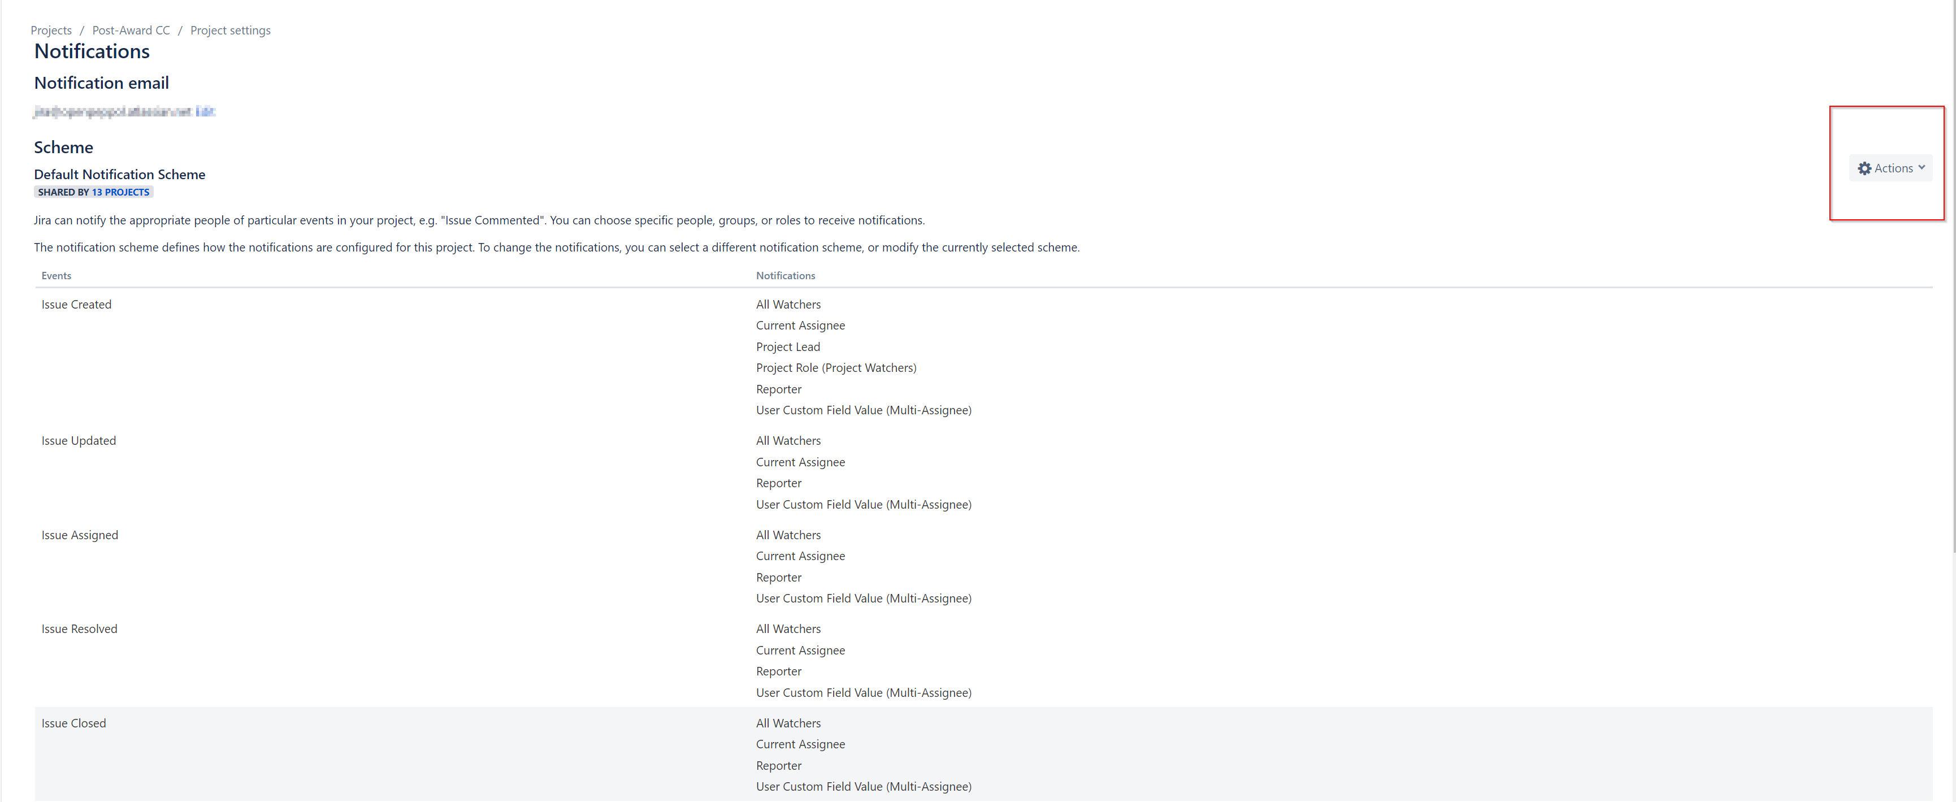Select the Issue Assigned event label
Viewport: 1956px width, 802px height.
pos(80,535)
